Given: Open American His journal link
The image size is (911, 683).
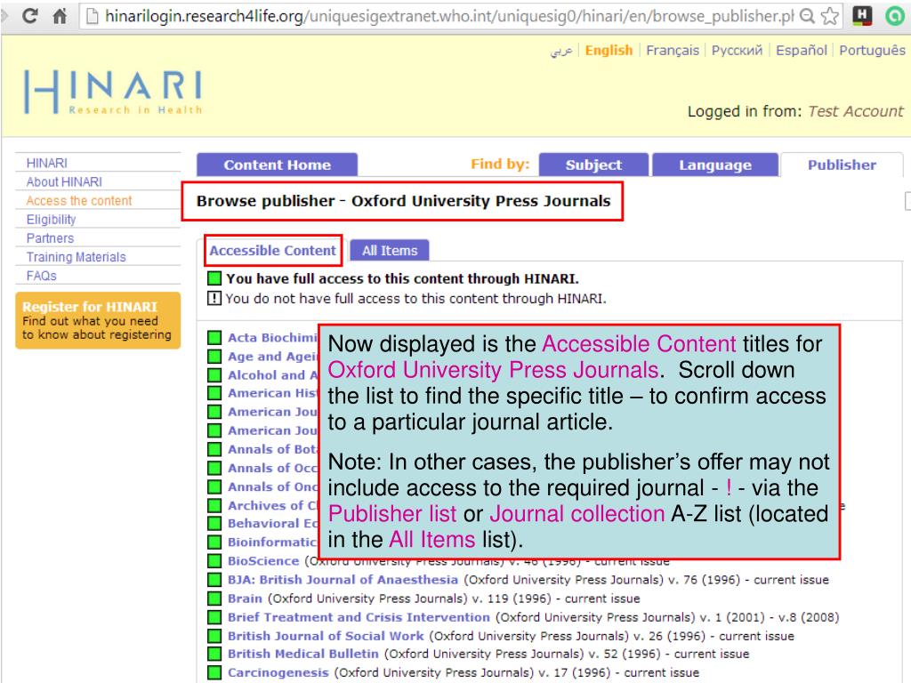Looking at the screenshot, I should [272, 393].
